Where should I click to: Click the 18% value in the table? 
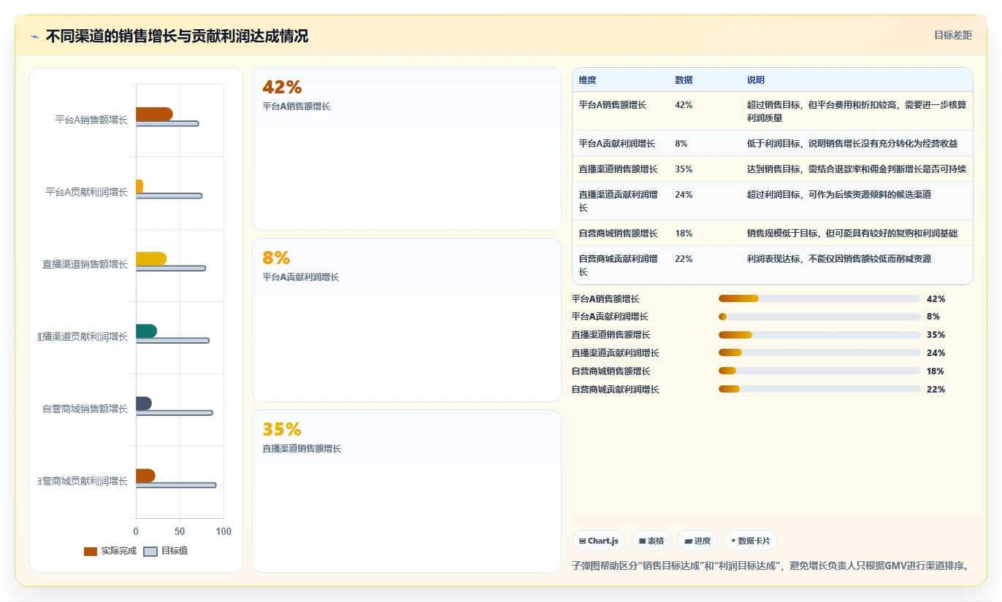coord(684,233)
